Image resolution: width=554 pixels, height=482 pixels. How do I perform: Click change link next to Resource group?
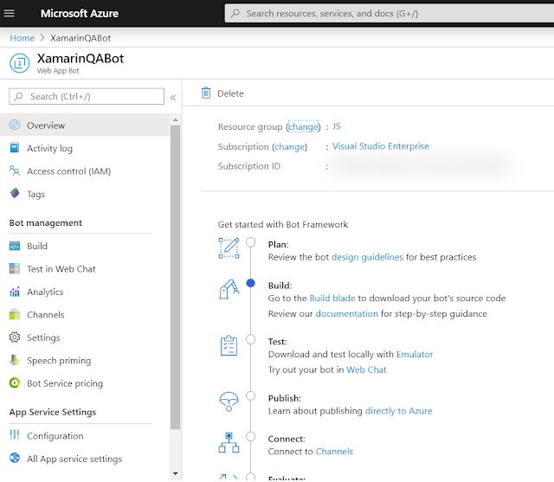[x=303, y=126]
